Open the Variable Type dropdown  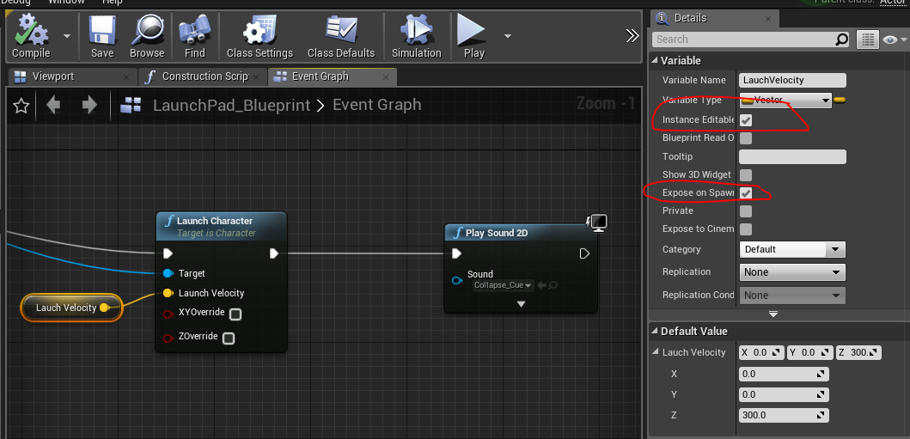click(785, 101)
